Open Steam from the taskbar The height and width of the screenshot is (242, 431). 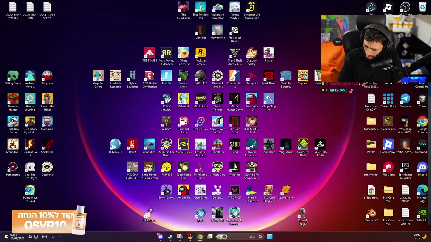click(x=170, y=237)
